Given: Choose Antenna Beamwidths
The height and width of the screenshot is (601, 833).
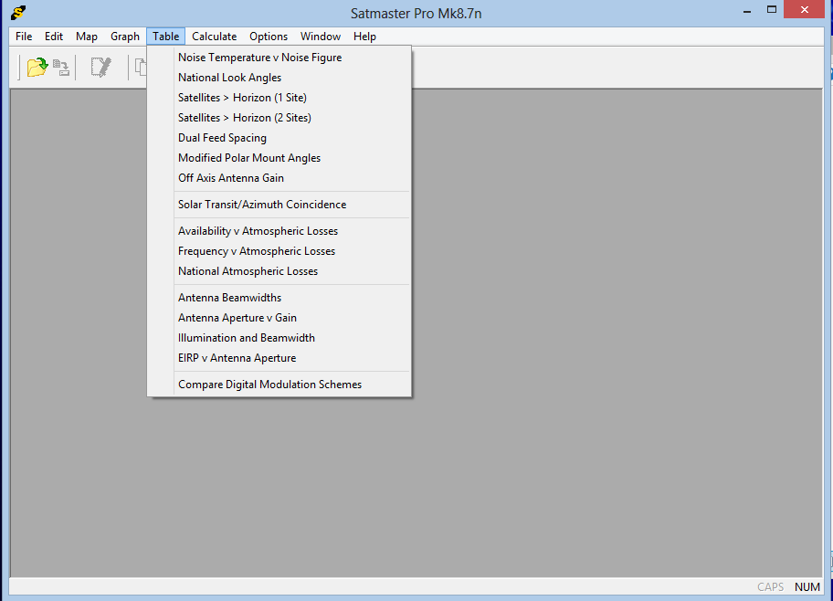Looking at the screenshot, I should 279,298.
